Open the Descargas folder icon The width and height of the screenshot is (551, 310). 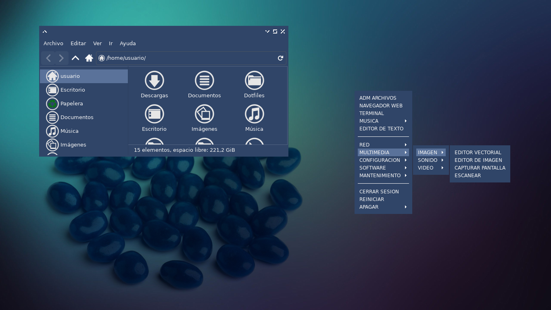point(154,80)
